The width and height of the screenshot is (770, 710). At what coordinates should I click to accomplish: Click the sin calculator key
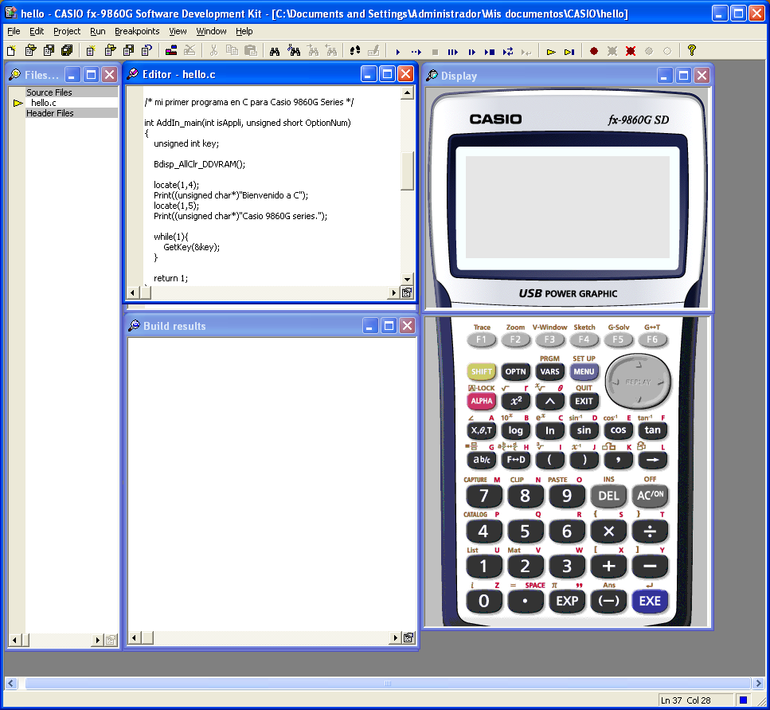584,430
